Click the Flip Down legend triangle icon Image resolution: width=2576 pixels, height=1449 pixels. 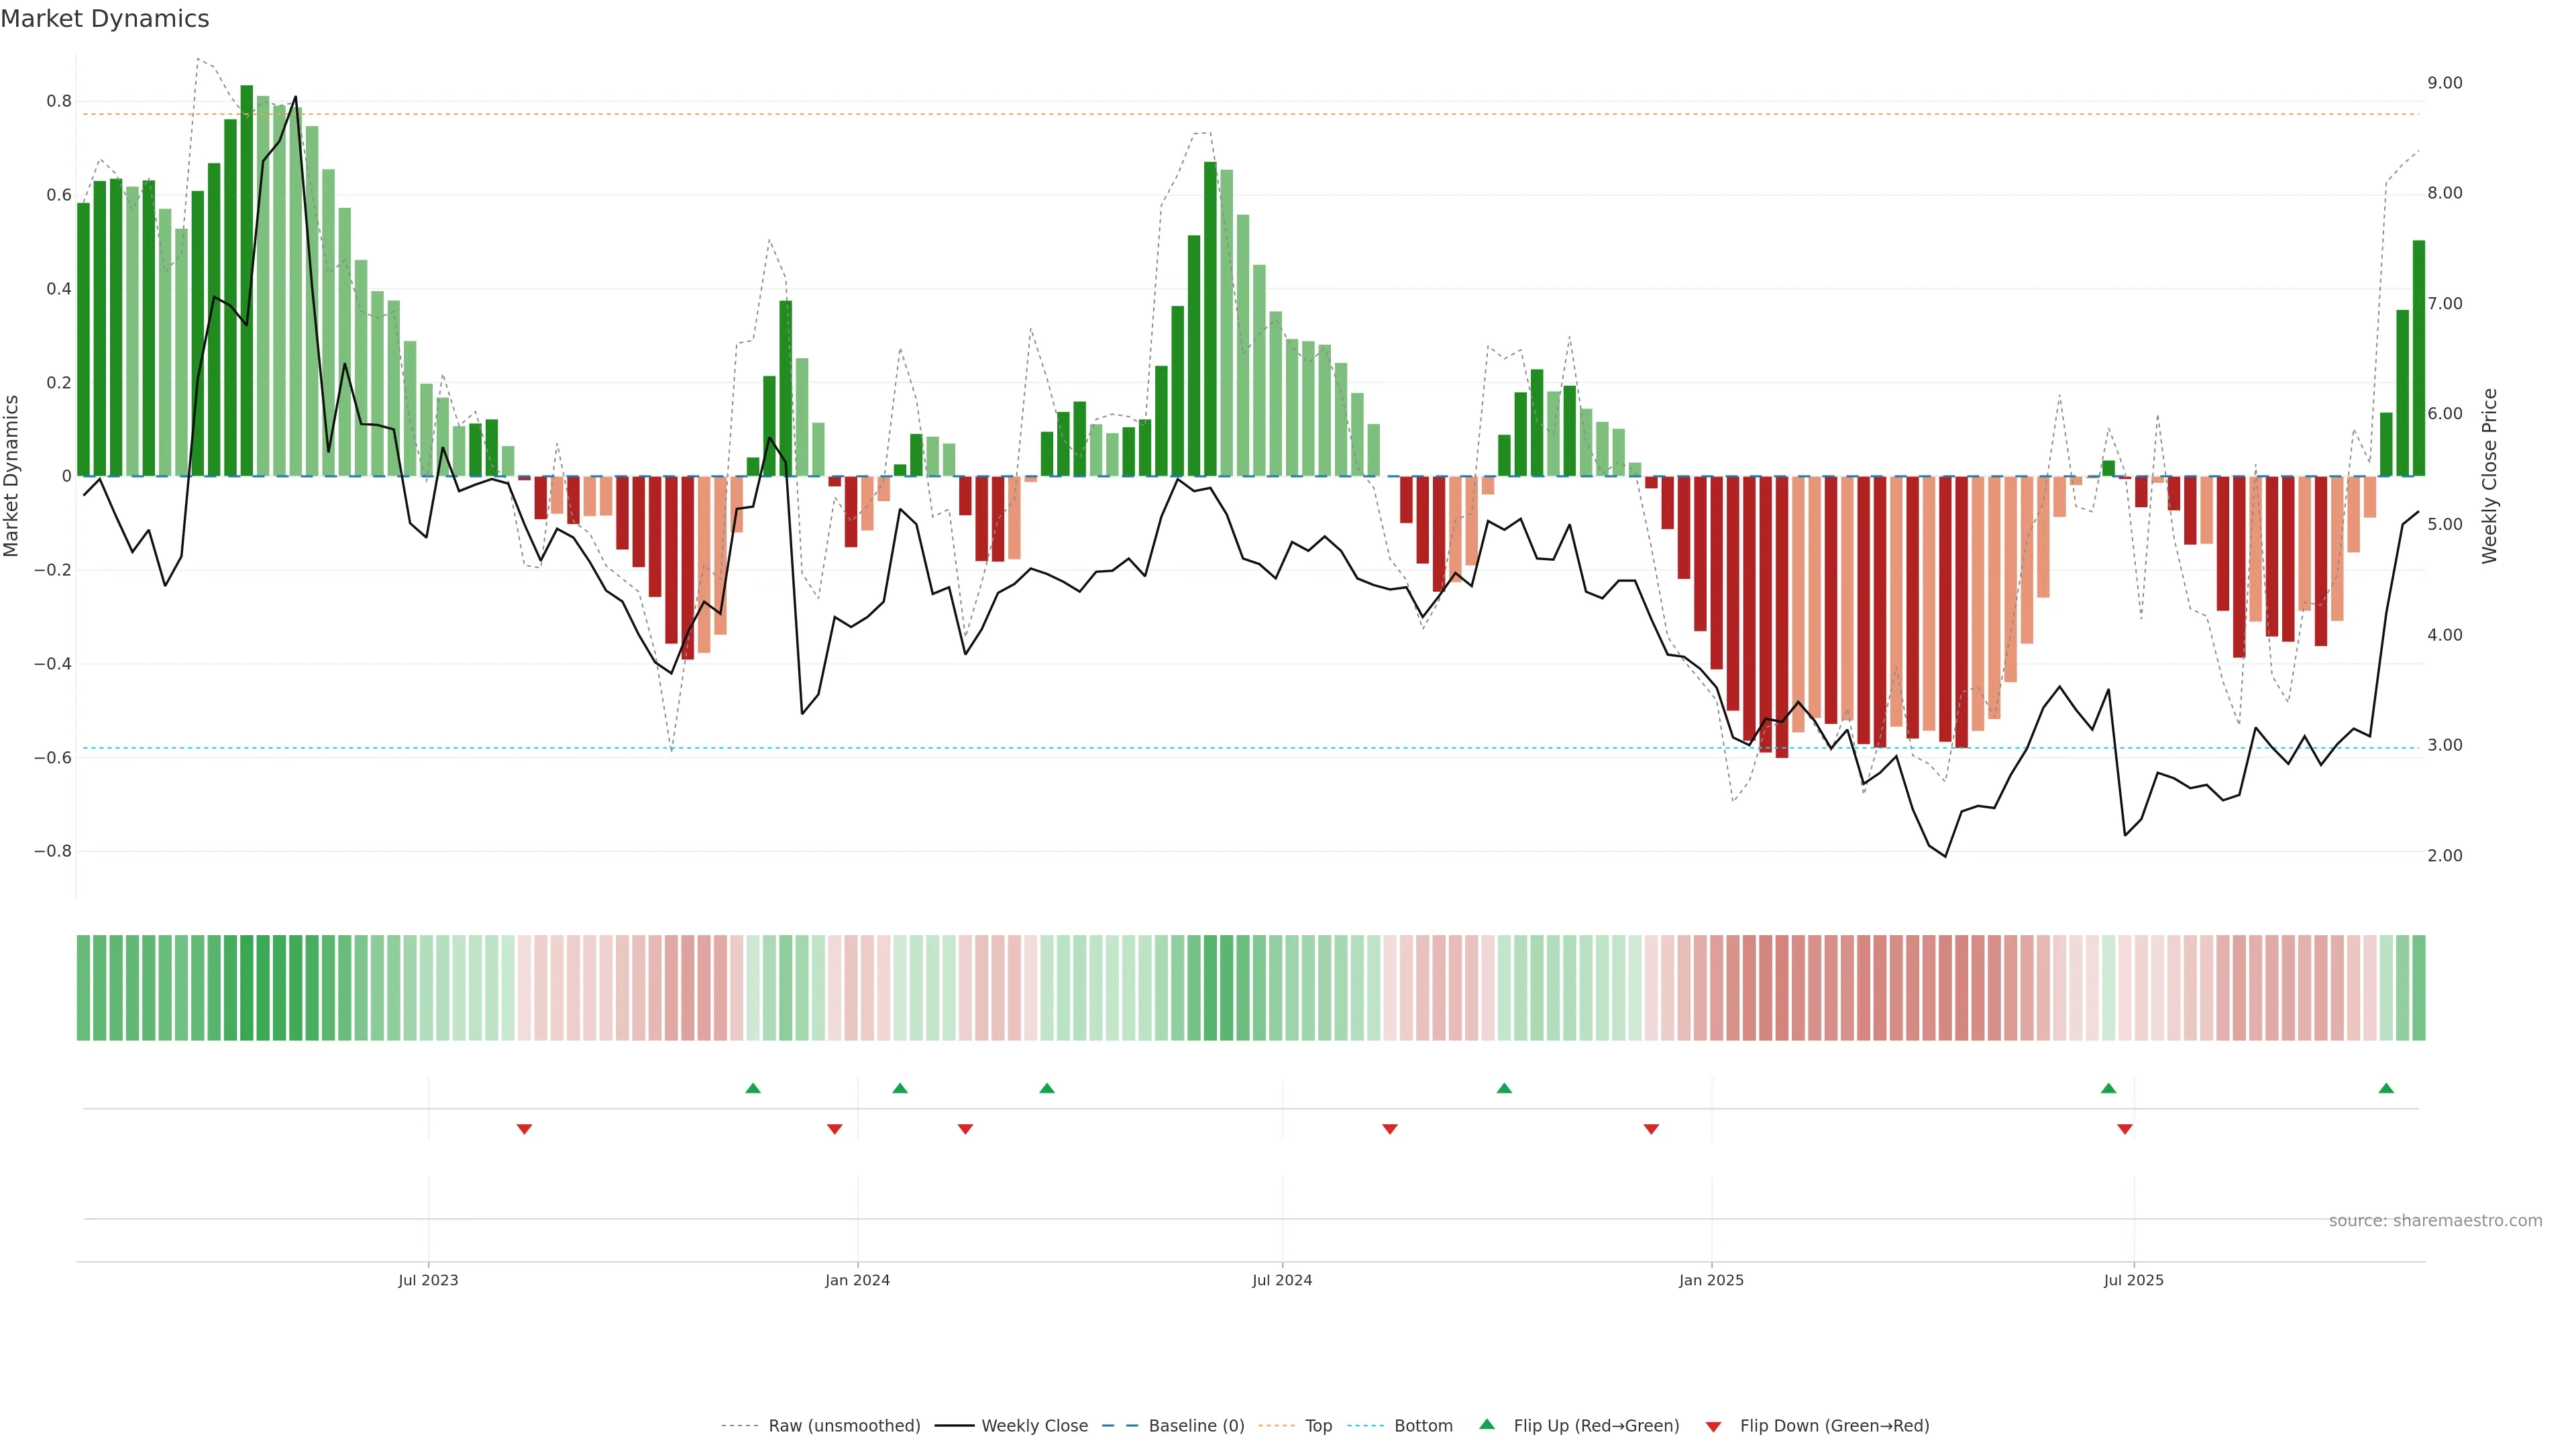(x=1713, y=1426)
